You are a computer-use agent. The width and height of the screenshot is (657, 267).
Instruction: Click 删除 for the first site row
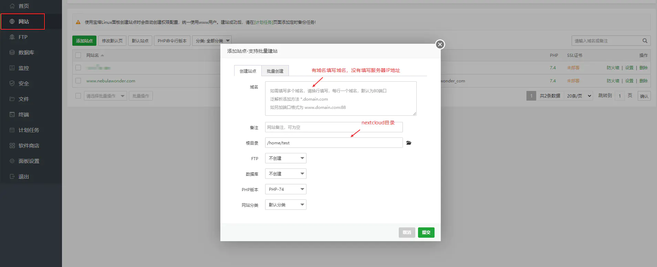[644, 68]
